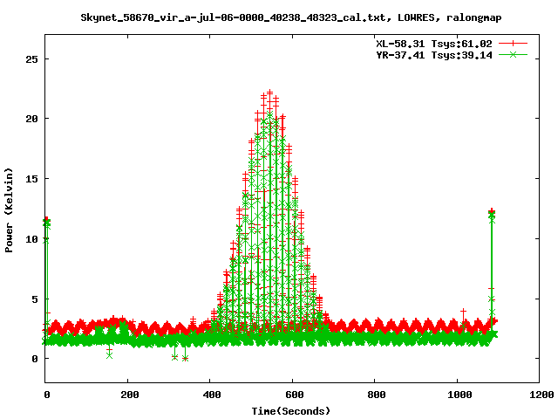Click the y-axis tick label 15

point(31,179)
